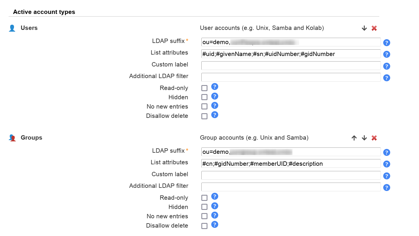Focus the Groups List attributes field
The image size is (419, 236).
(x=291, y=164)
